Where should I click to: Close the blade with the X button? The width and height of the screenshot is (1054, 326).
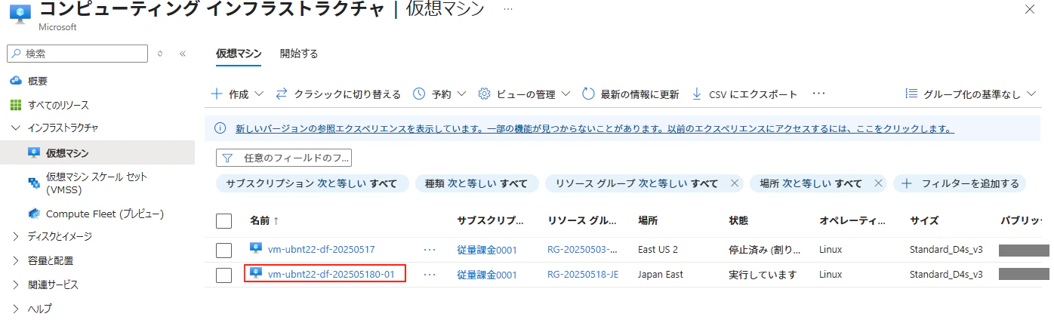[1029, 9]
